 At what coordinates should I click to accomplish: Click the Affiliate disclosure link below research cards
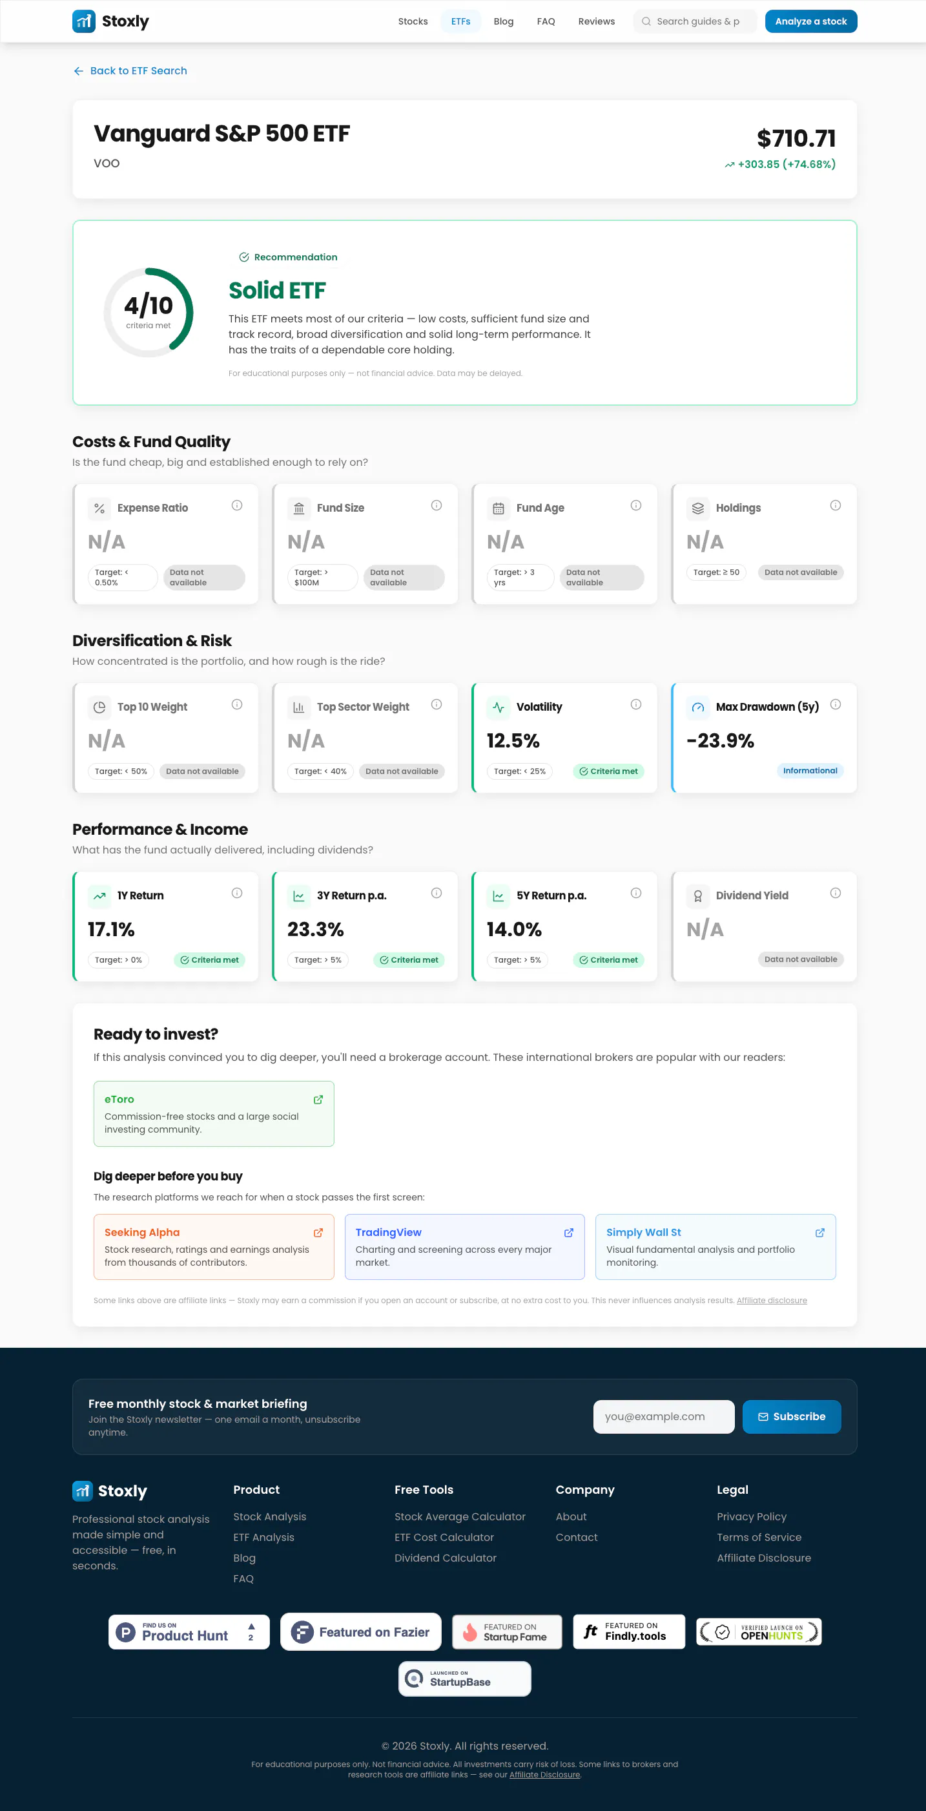point(772,1301)
